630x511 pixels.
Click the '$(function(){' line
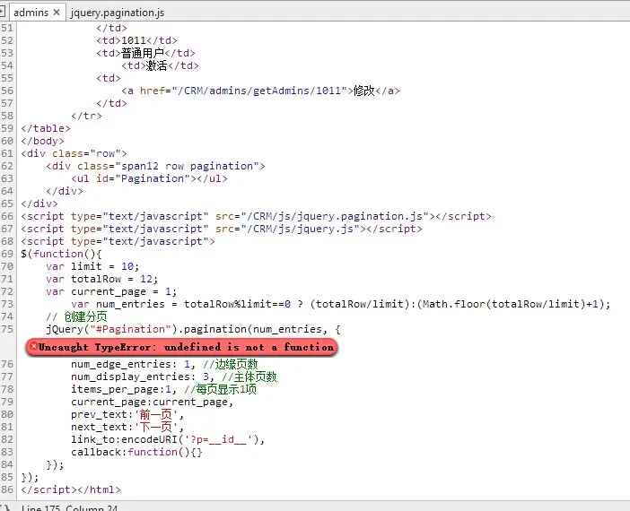[61, 254]
